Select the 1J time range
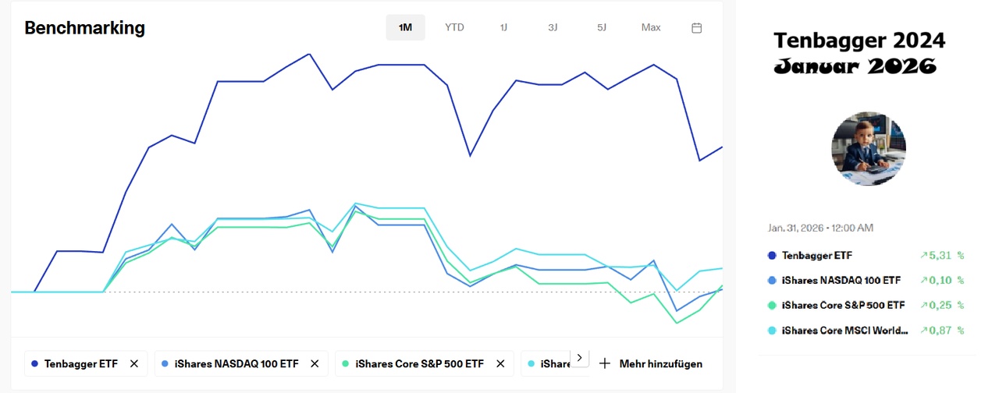 503,27
